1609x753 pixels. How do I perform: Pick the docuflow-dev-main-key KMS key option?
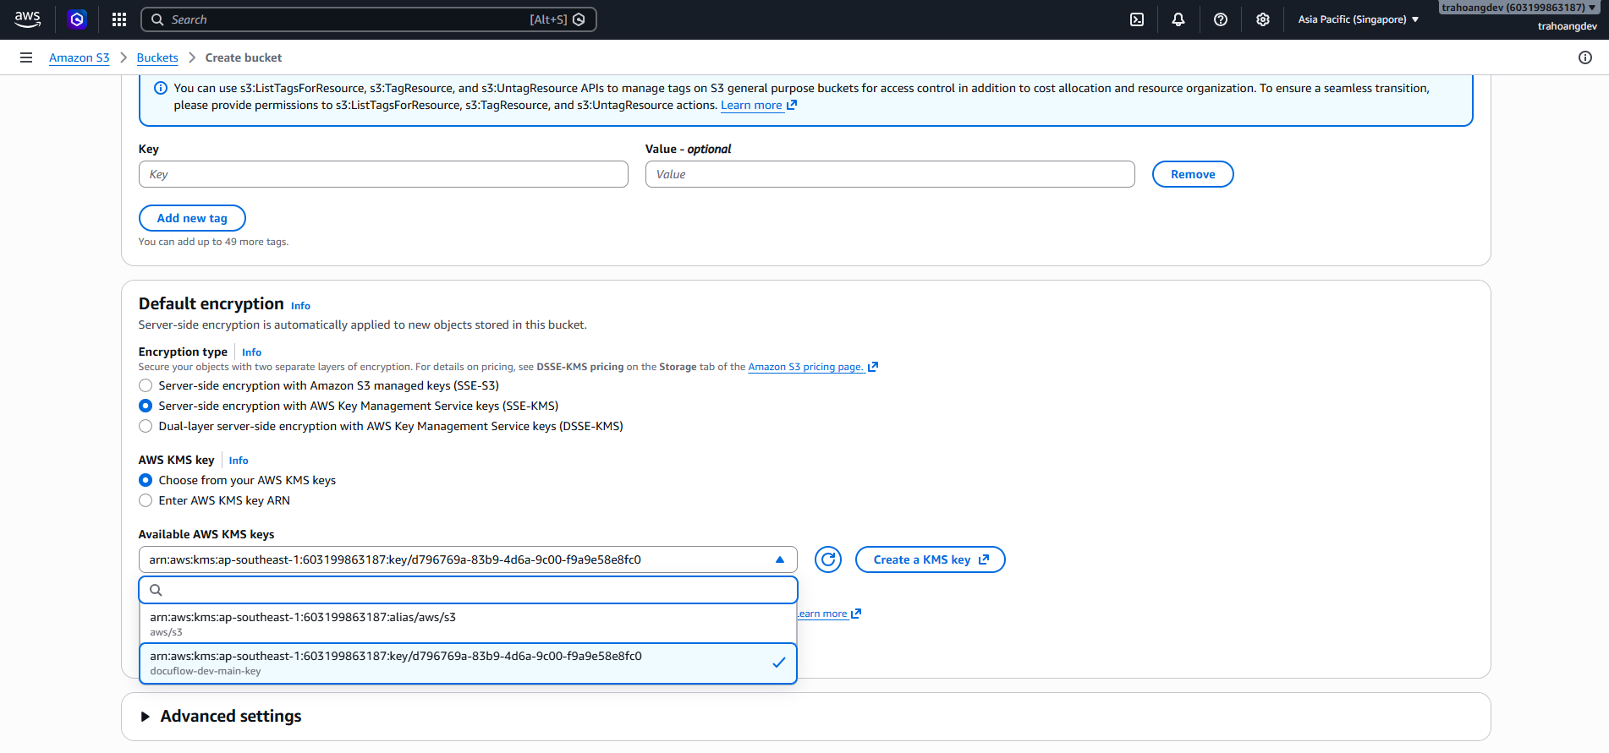coord(468,663)
